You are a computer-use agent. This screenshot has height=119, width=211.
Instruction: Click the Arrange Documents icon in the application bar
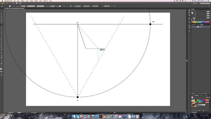click(x=17, y=3)
